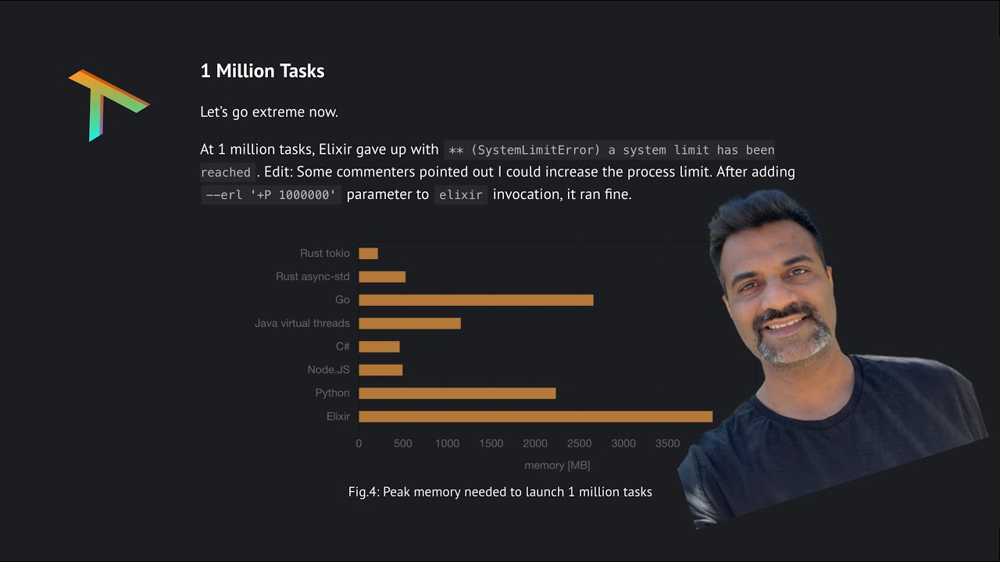The width and height of the screenshot is (1000, 562).
Task: Click the 'Go' chart label
Action: click(342, 300)
